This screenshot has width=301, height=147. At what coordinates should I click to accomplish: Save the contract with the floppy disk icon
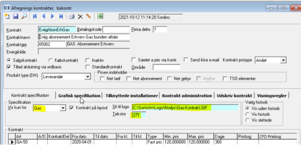tap(15, 16)
